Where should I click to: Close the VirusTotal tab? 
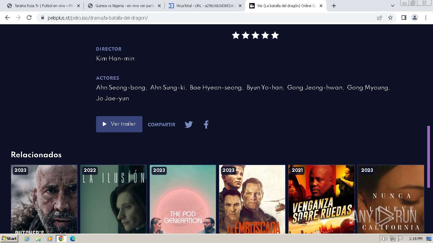pos(240,6)
